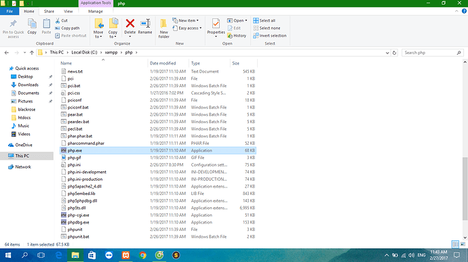Image resolution: width=468 pixels, height=262 pixels.
Task: Click Invert selection
Action: coord(269,35)
